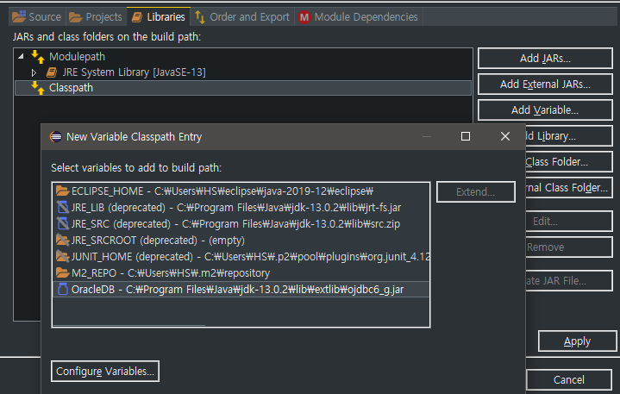Collapse the Modulepath tree node
Viewport: 620px width, 394px height.
coord(21,57)
